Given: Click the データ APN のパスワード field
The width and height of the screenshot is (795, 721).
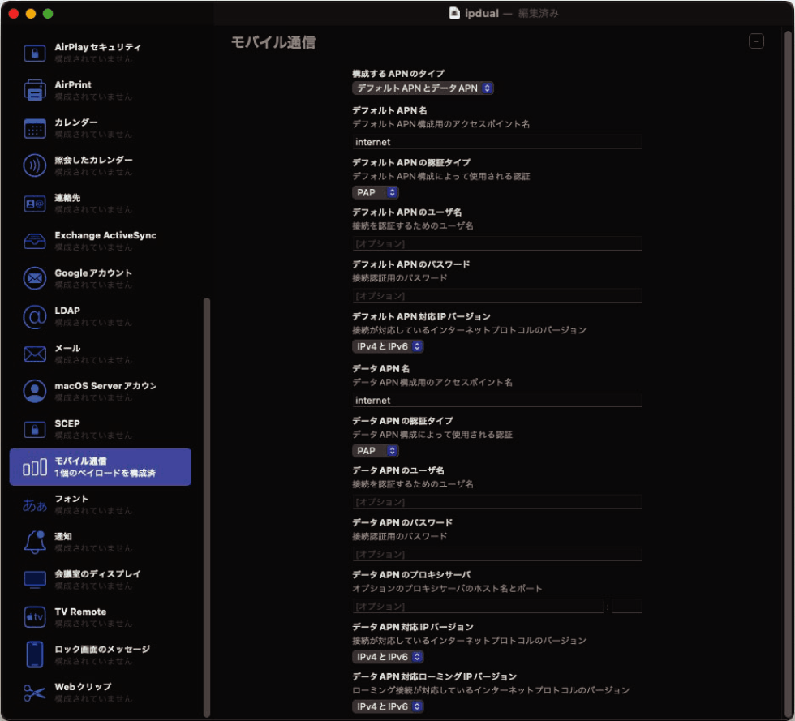Looking at the screenshot, I should 496,554.
